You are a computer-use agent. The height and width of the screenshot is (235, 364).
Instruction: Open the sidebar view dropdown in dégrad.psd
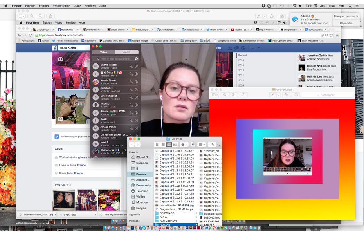click(215, 95)
